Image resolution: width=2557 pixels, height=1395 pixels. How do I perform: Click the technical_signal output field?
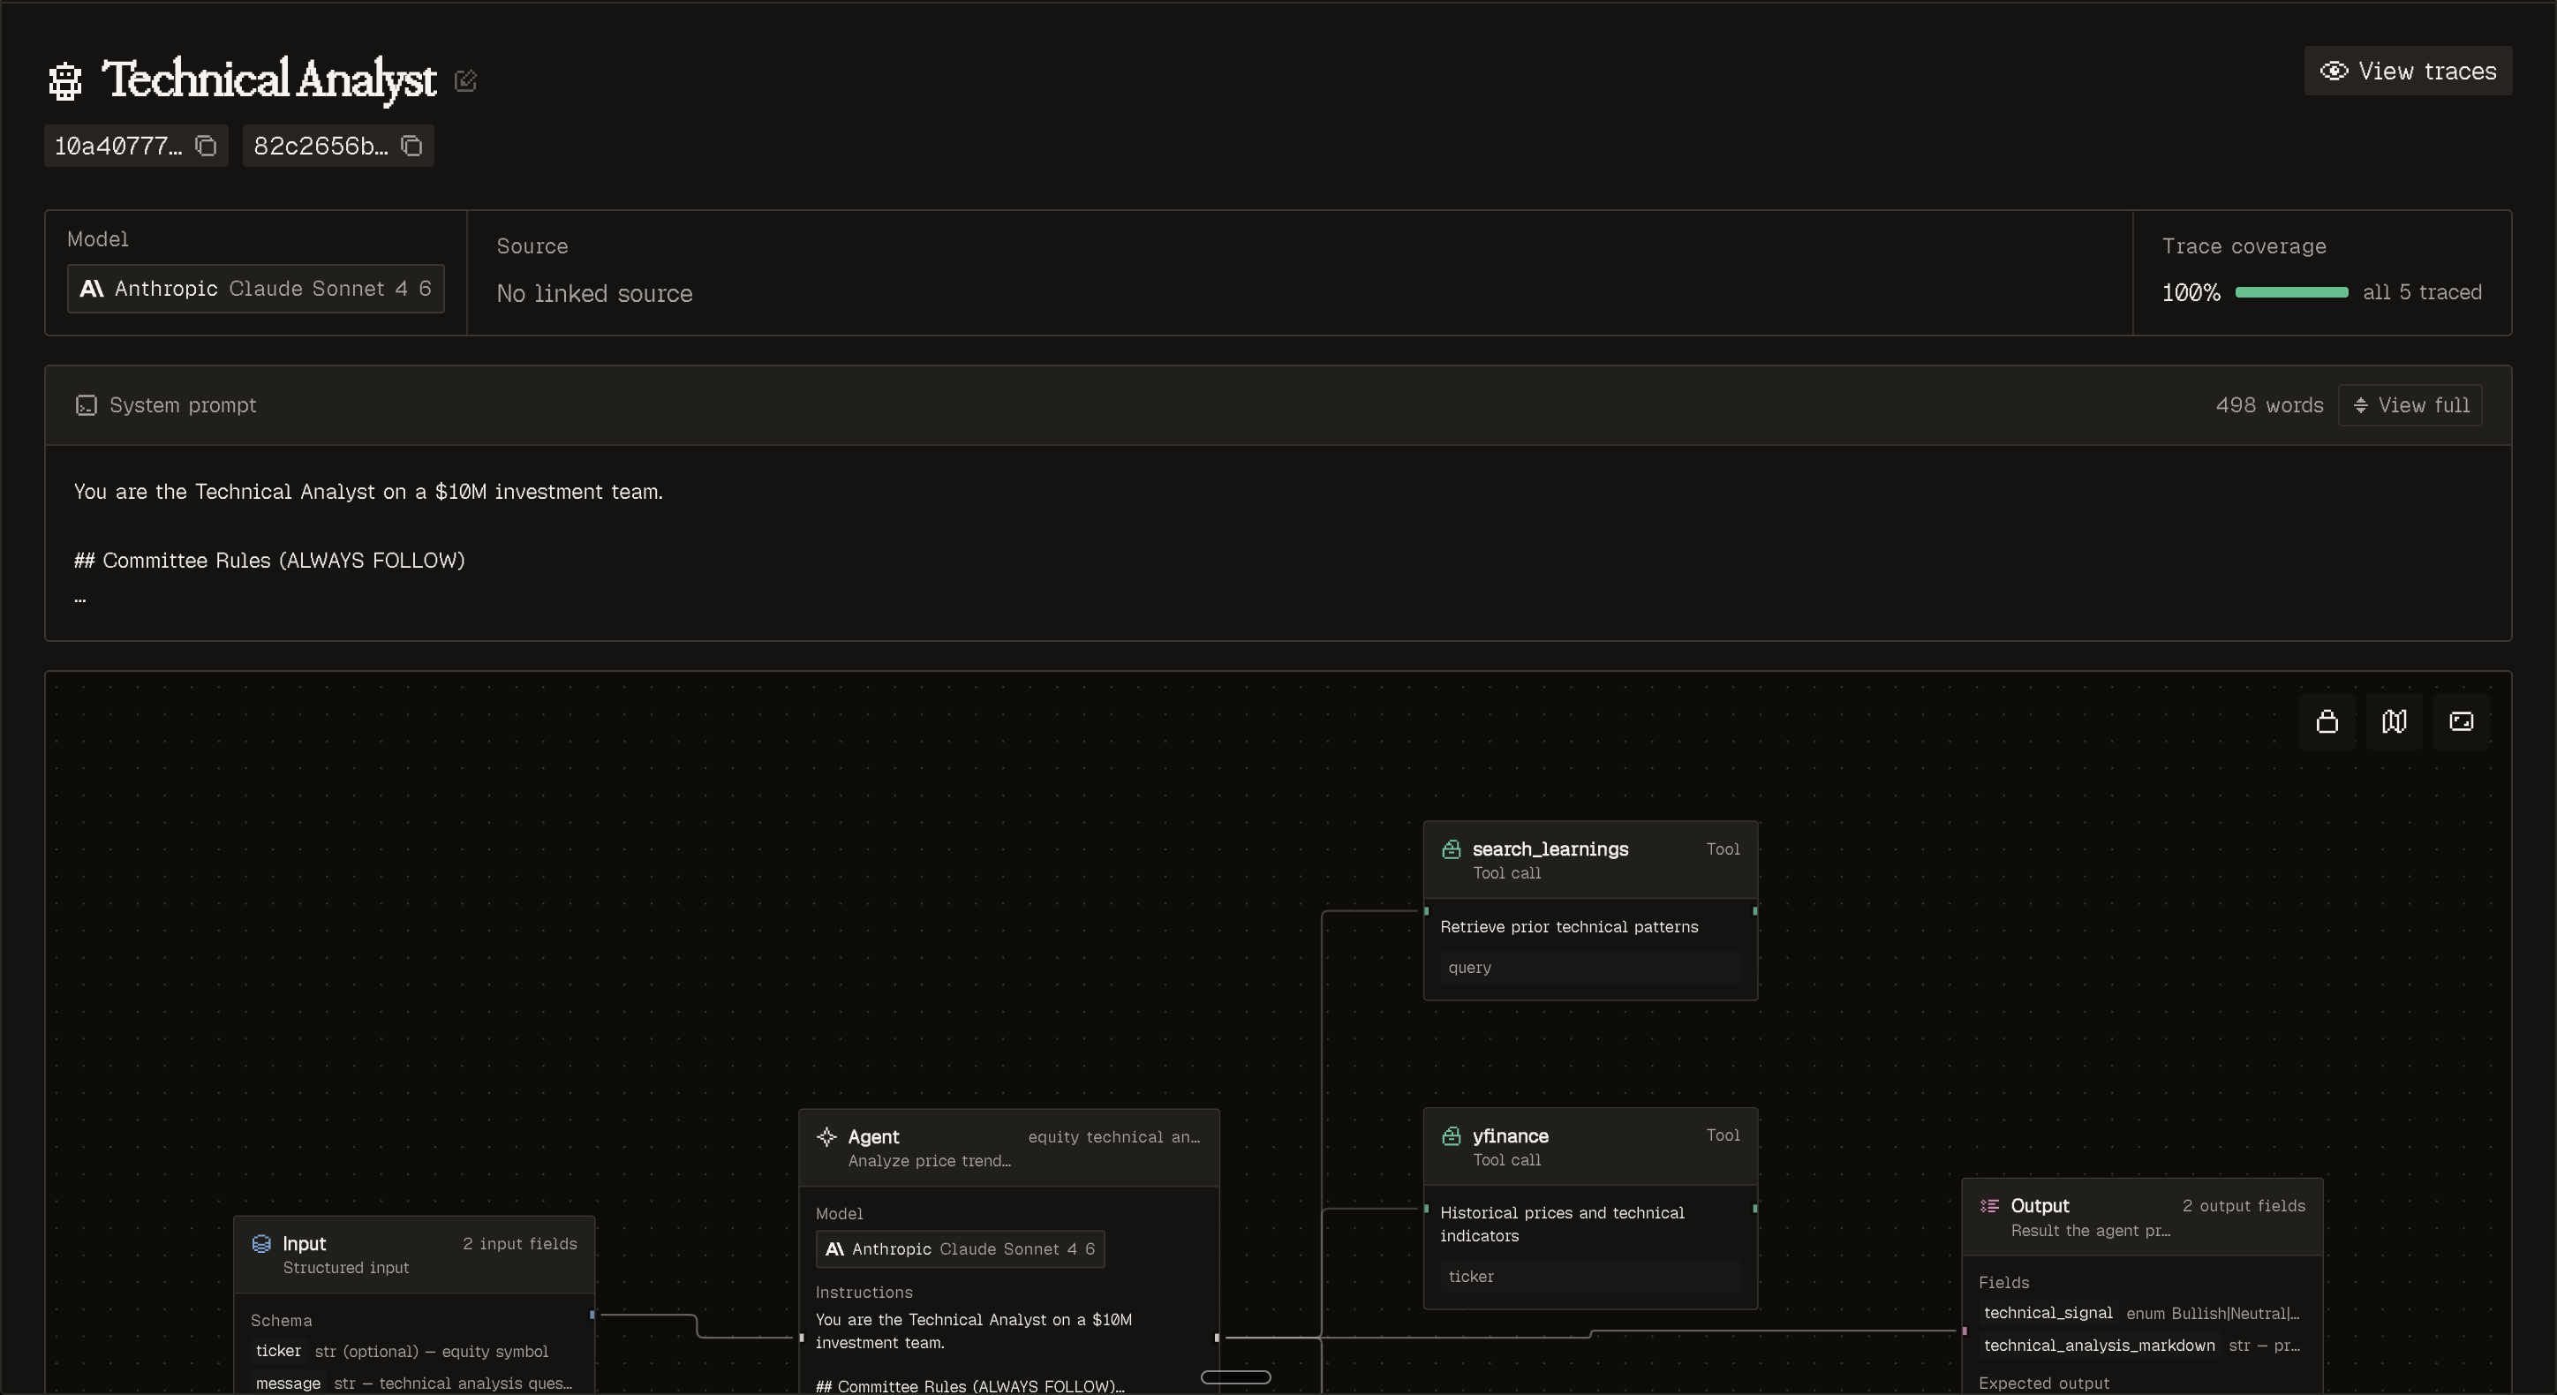(x=2141, y=1313)
